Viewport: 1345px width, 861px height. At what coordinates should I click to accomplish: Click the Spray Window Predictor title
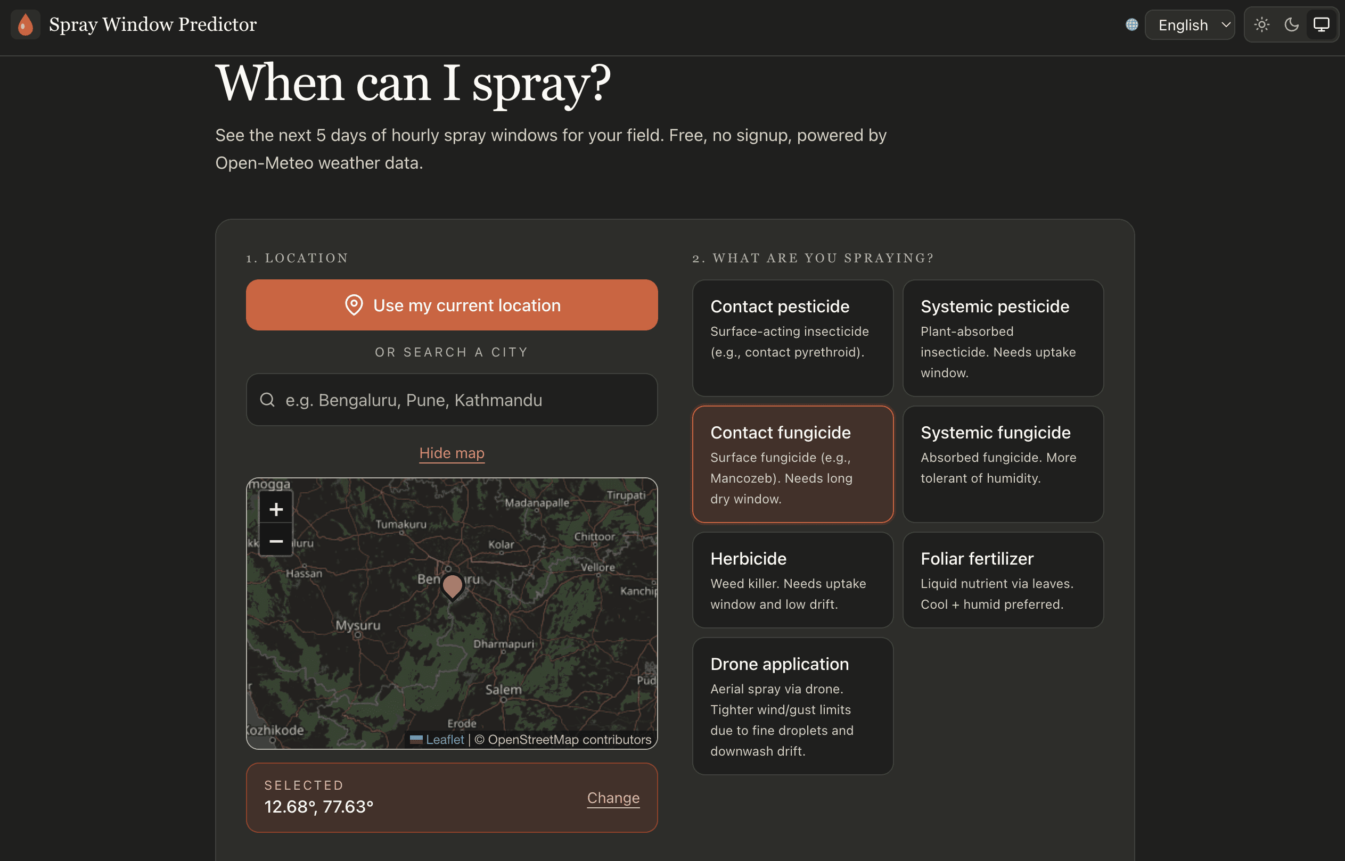point(153,24)
